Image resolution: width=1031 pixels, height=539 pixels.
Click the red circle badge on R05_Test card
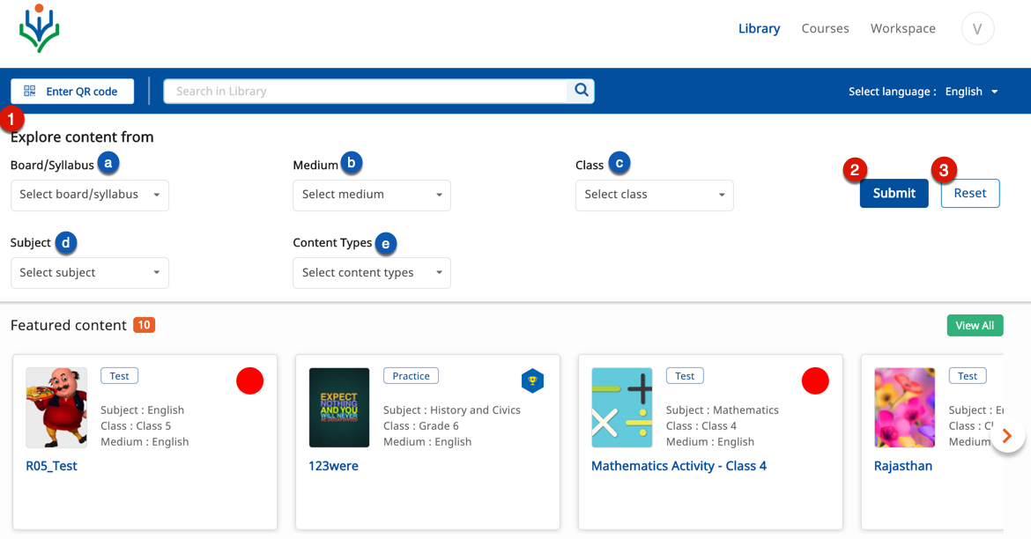point(249,381)
